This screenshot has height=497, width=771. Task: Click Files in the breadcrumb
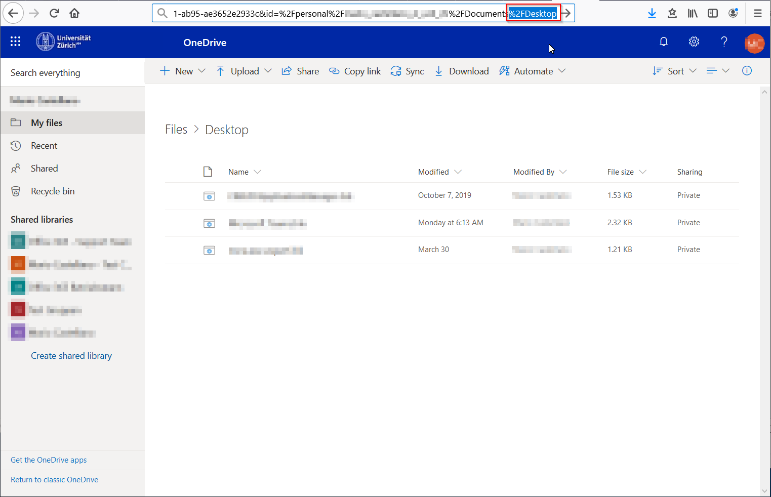pyautogui.click(x=176, y=130)
